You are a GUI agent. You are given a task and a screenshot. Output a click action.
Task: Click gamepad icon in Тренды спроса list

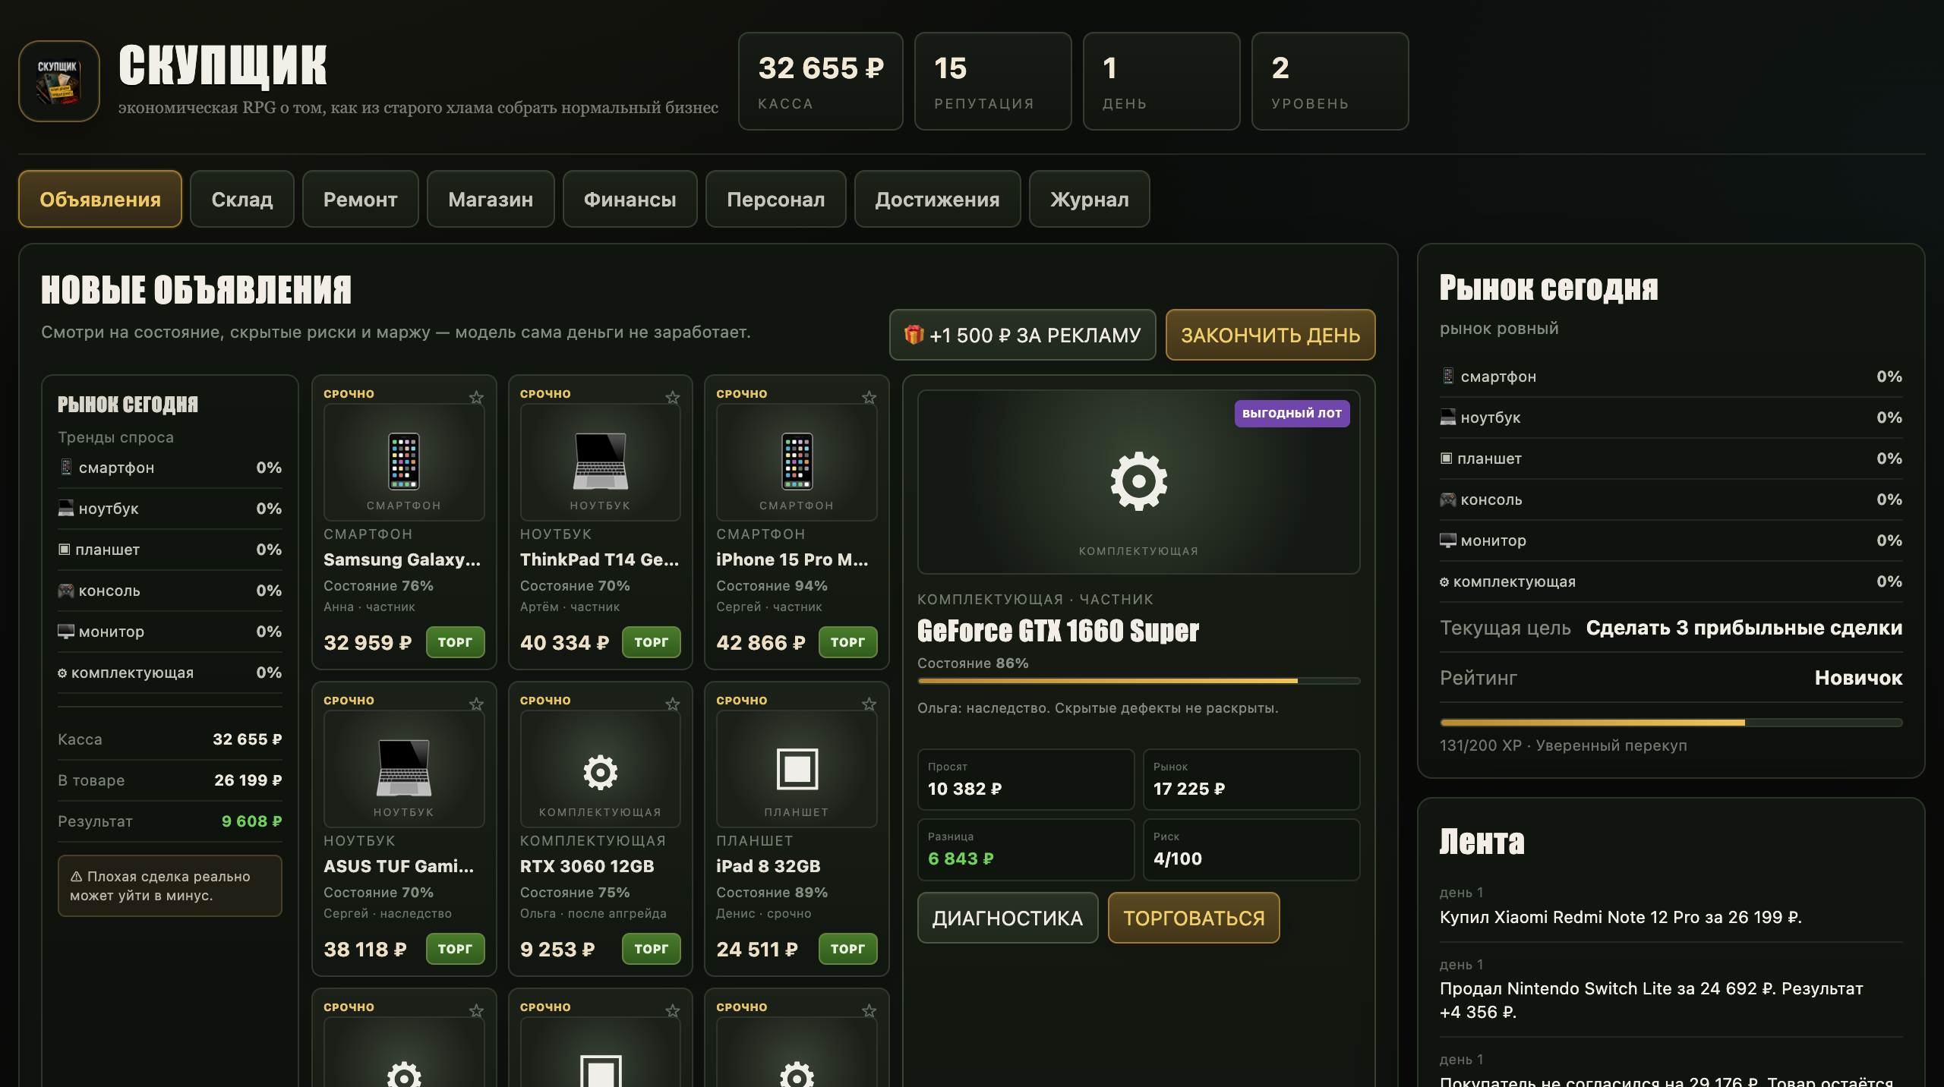(x=66, y=591)
